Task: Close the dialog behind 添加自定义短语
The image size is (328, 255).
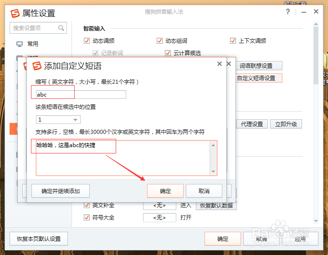Action: point(229,64)
